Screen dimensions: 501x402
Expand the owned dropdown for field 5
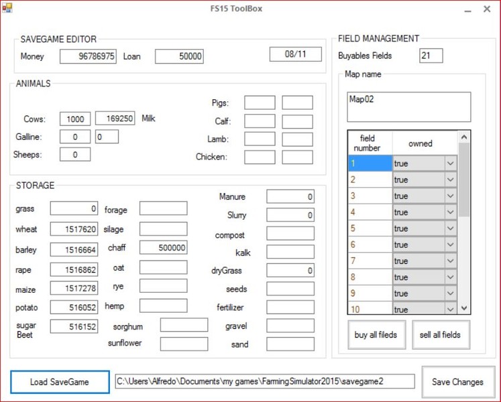(x=451, y=228)
